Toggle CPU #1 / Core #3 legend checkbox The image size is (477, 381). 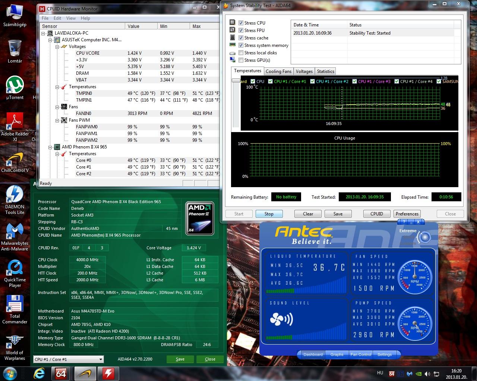pos(355,81)
